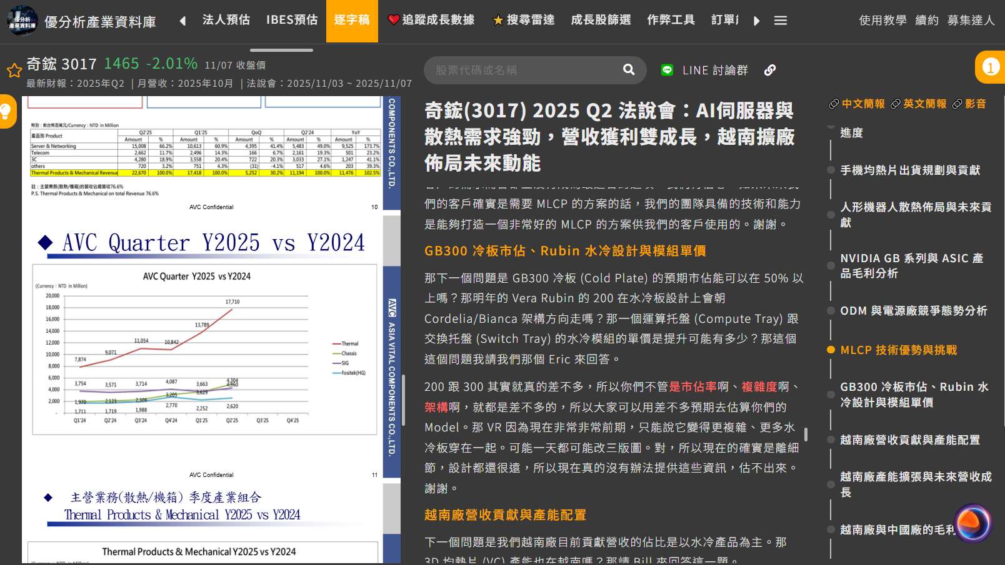Jump to 越南廠營收貢獻與產能配置 section
1005x565 pixels.
click(x=909, y=440)
